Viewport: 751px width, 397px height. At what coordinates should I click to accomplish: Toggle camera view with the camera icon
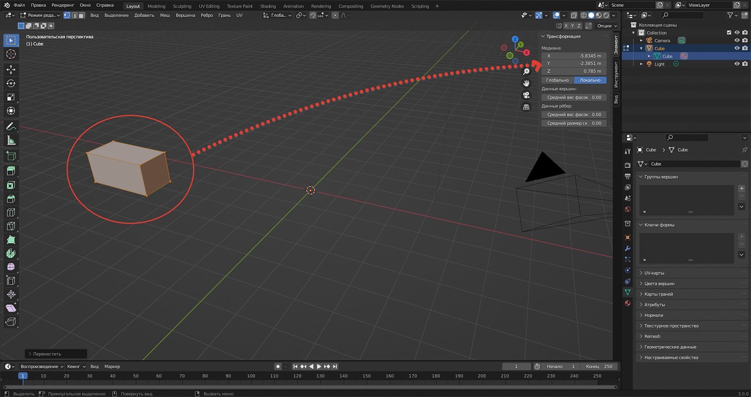[x=526, y=95]
